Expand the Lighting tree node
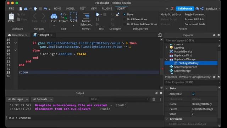This screenshot has height=128, width=227. (166, 47)
